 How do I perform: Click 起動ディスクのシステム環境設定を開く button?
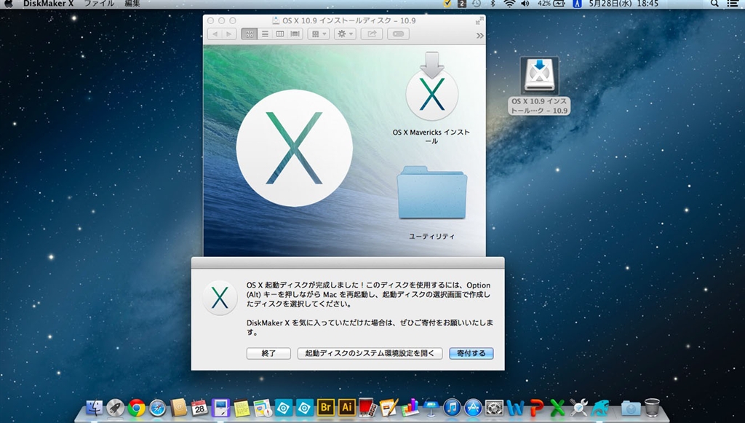pos(370,353)
